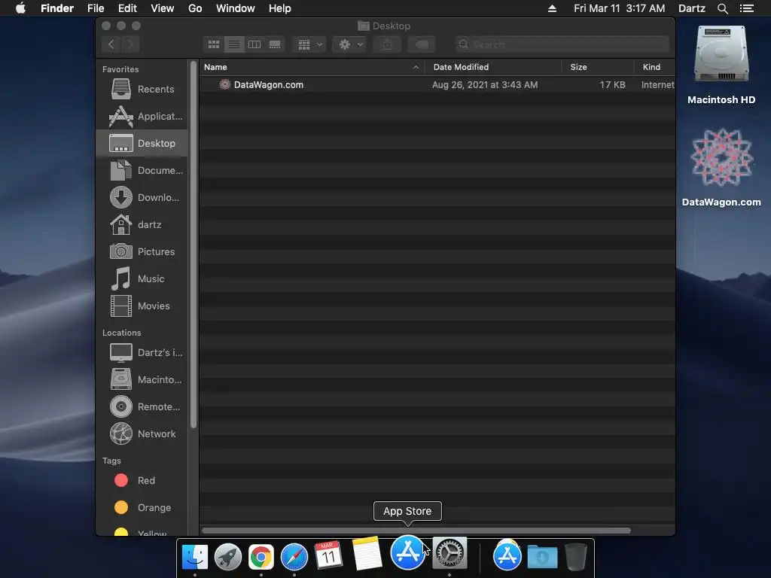Viewport: 771px width, 578px height.
Task: Click the Dartz user menu
Action: [x=692, y=8]
